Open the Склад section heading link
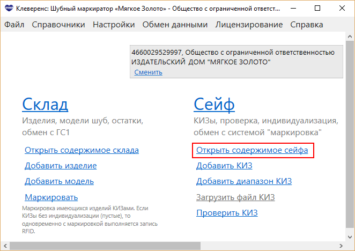 tap(45, 104)
